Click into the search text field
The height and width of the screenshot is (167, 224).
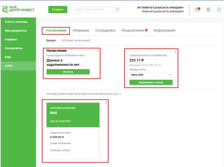[x=94, y=10]
